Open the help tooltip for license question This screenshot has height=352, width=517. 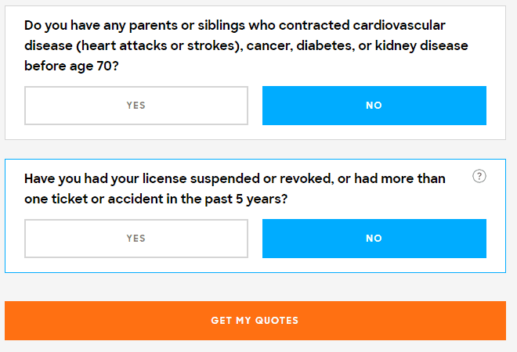(x=479, y=176)
